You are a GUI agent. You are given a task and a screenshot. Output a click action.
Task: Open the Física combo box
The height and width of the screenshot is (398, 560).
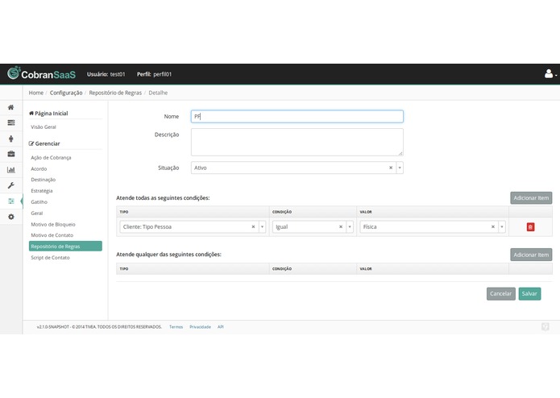click(433, 226)
